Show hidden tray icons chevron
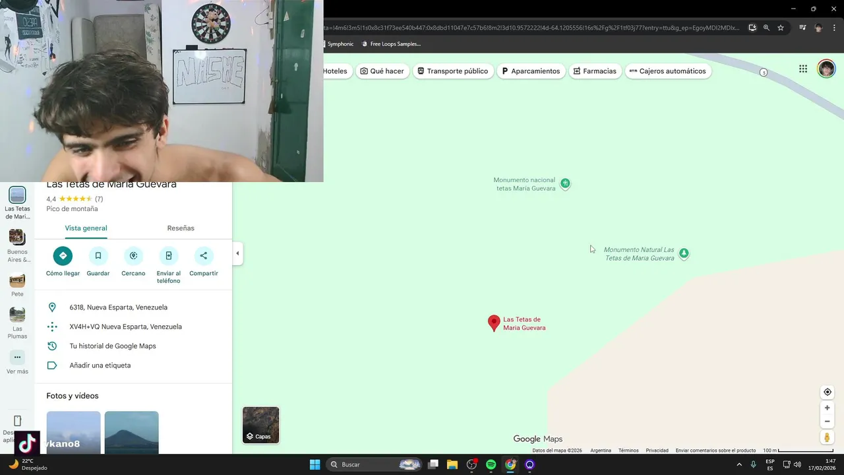Viewport: 844px width, 475px height. 739,464
